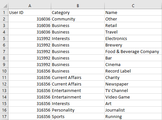Select row 17 header
This screenshot has width=162, height=120.
[x=4, y=116]
